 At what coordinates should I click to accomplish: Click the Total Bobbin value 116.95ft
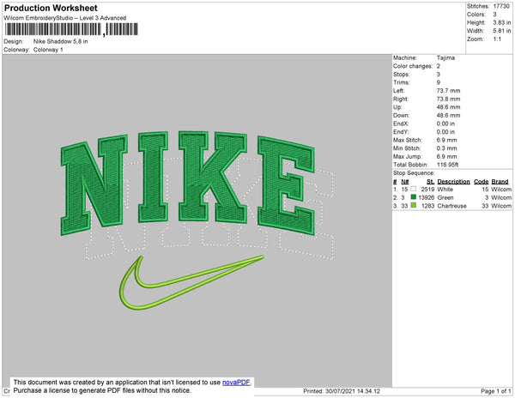[447, 165]
